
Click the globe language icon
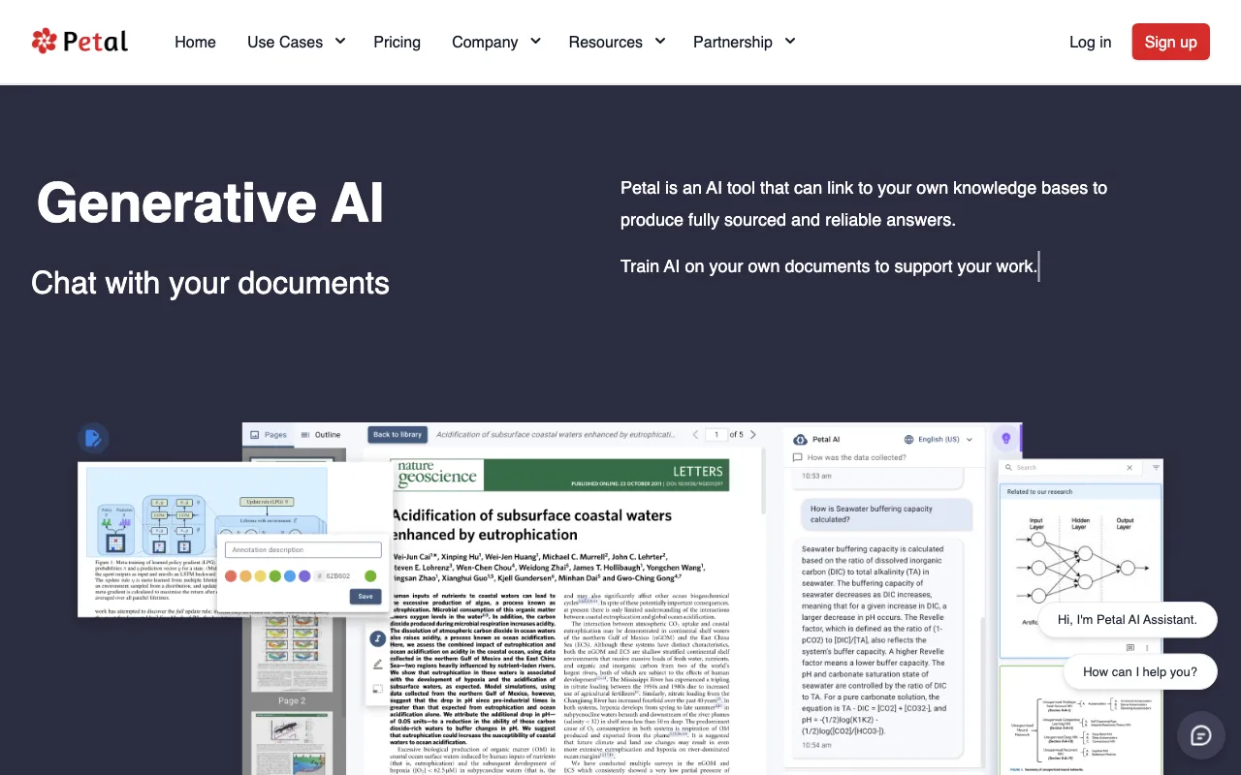click(x=908, y=439)
